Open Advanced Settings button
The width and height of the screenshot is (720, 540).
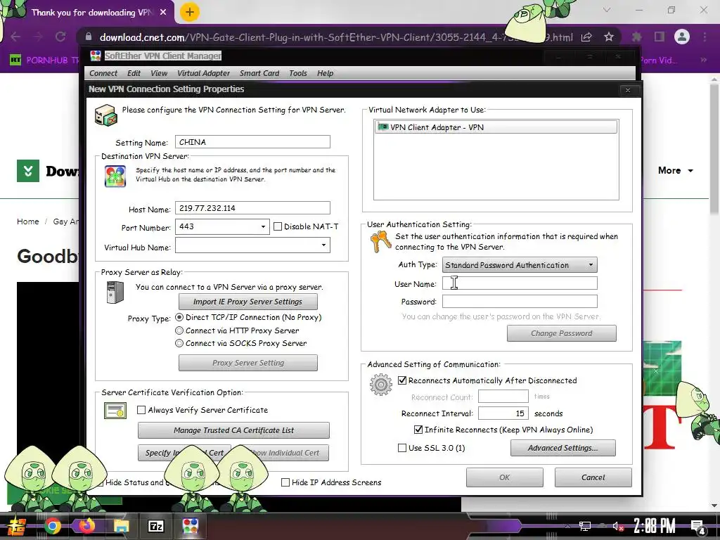563,448
